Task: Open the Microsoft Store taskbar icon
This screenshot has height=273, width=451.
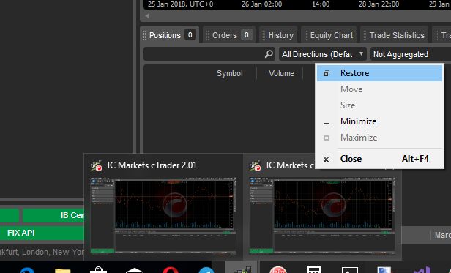Action: tap(98, 270)
